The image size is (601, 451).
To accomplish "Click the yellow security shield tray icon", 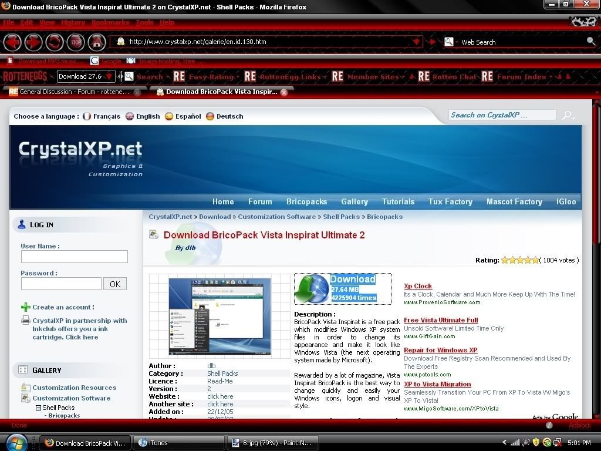I will [x=536, y=442].
